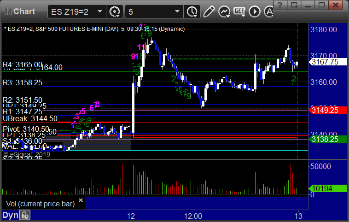The image size is (349, 222).
Task: Click the 3160.00 price axis label
Action: tap(324, 82)
